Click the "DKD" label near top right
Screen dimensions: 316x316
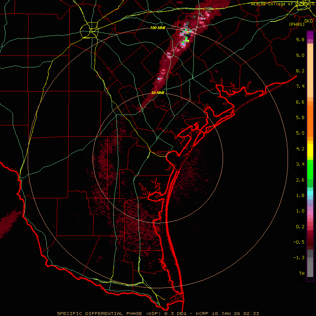309,21
